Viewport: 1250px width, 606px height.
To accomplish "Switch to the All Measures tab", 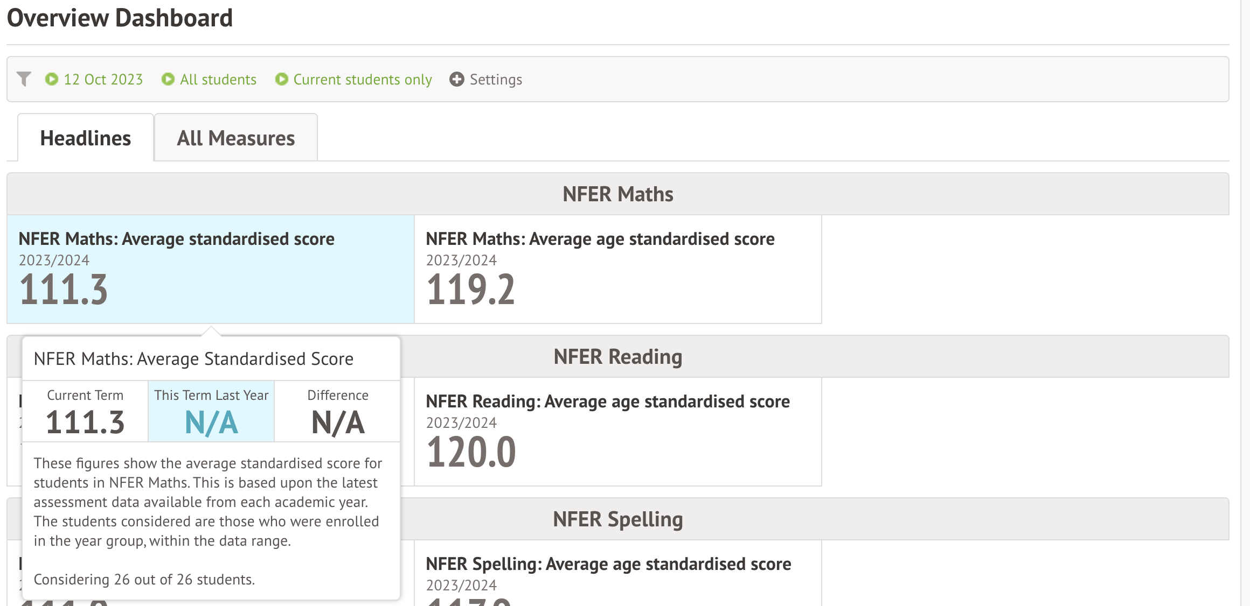I will (235, 138).
